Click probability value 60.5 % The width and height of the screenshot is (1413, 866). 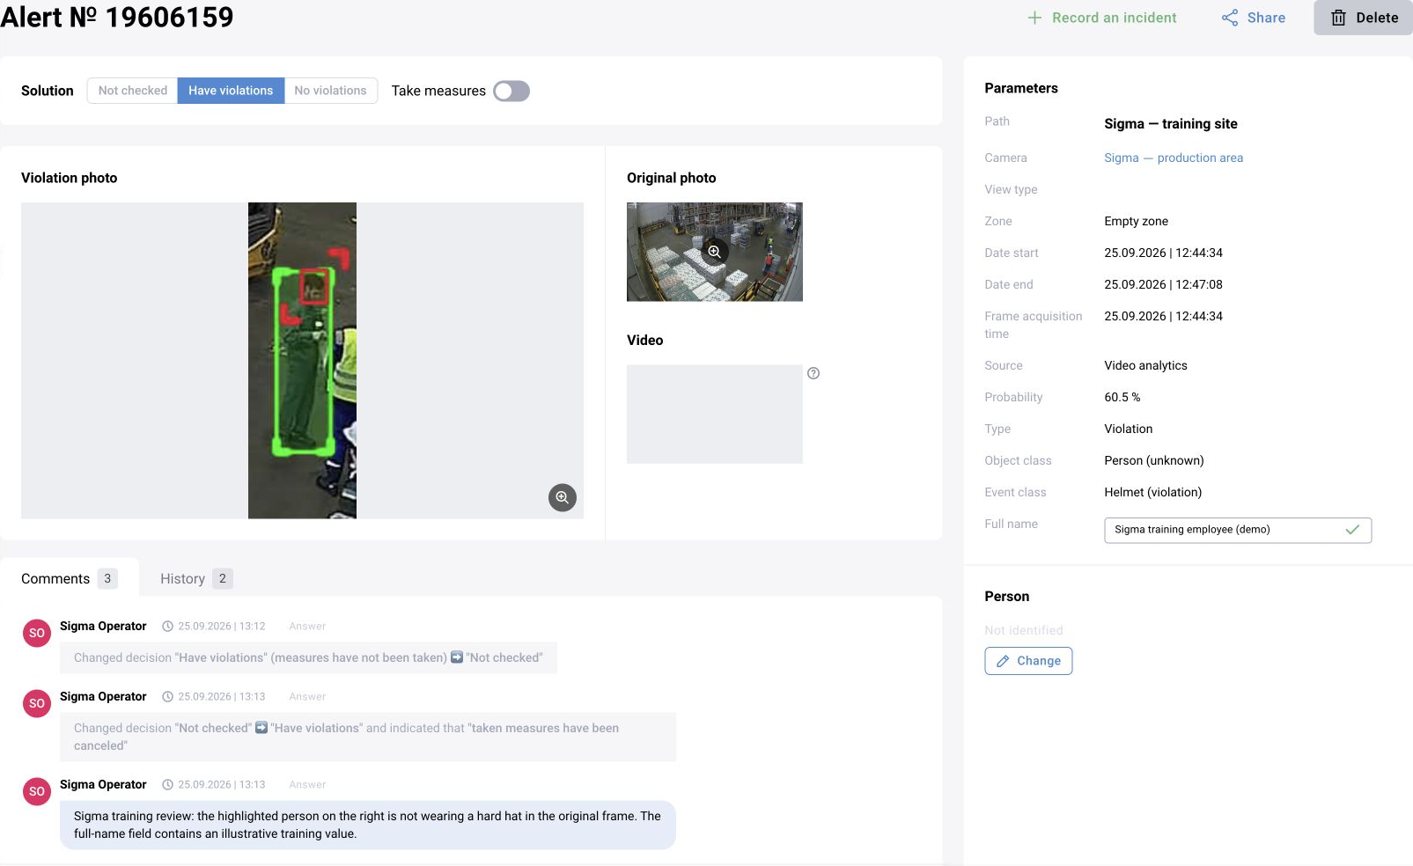point(1122,397)
